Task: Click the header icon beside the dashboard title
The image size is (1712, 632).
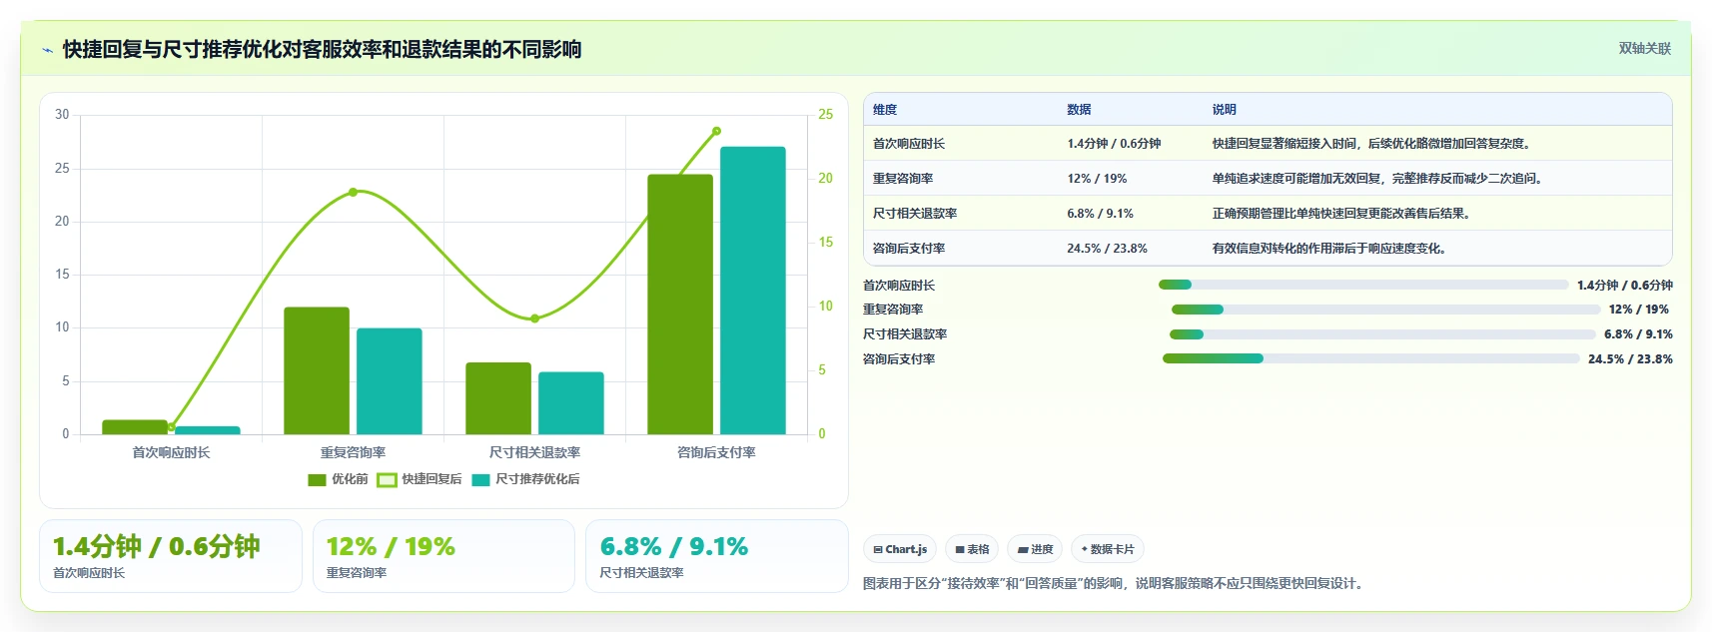Action: click(47, 50)
